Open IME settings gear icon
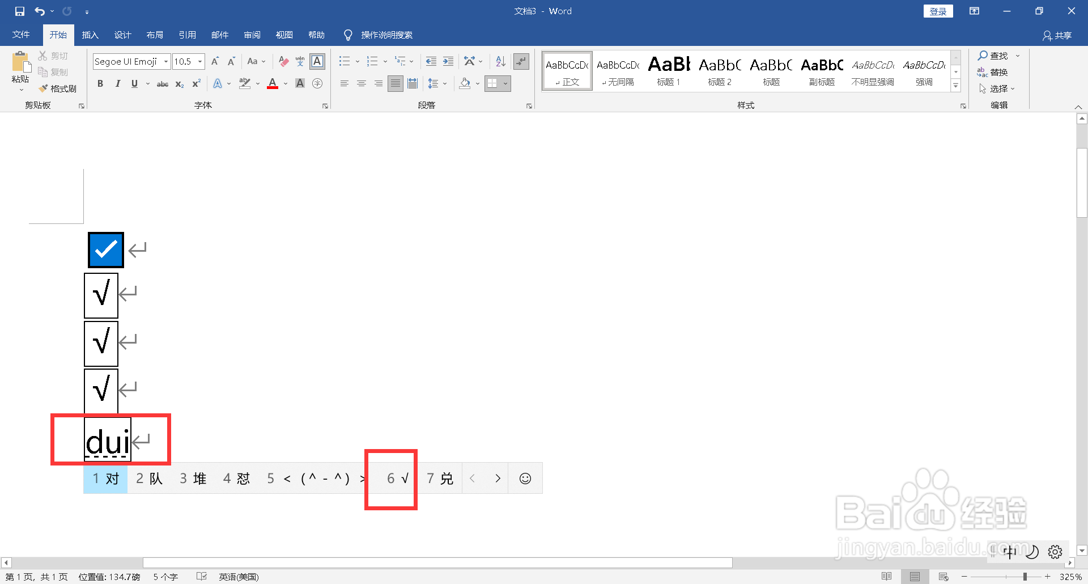The image size is (1088, 584). point(1055,552)
